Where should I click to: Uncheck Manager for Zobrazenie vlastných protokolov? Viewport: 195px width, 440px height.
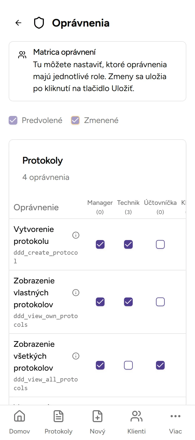click(x=100, y=302)
